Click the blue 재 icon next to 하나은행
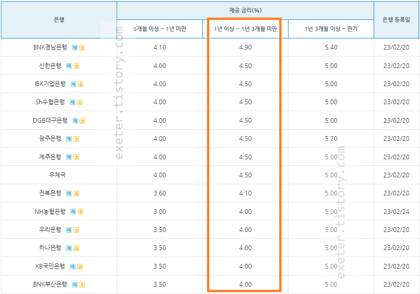The height and width of the screenshot is (294, 420). coord(69,248)
